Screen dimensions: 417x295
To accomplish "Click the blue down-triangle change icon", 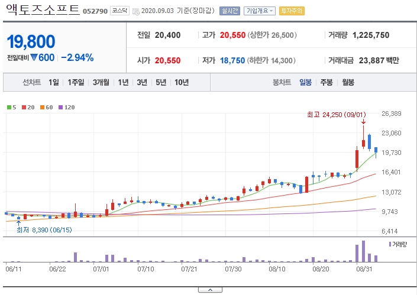I will click(34, 57).
